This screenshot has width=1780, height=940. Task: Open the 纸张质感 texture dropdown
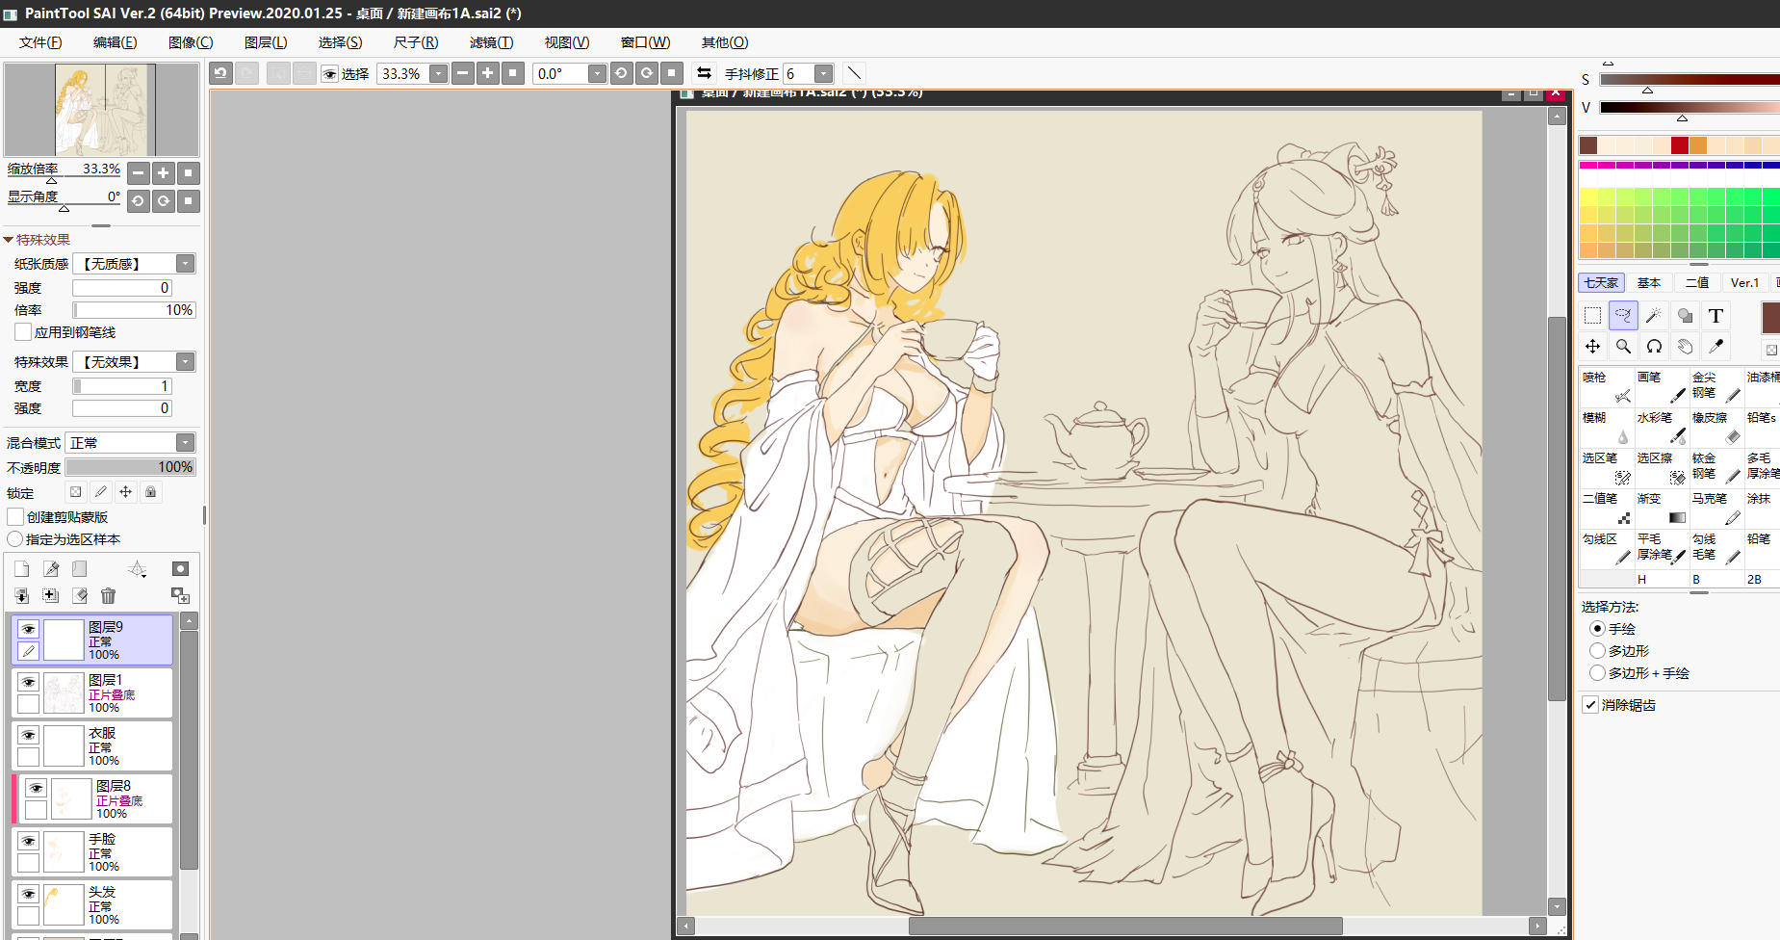[x=186, y=264]
